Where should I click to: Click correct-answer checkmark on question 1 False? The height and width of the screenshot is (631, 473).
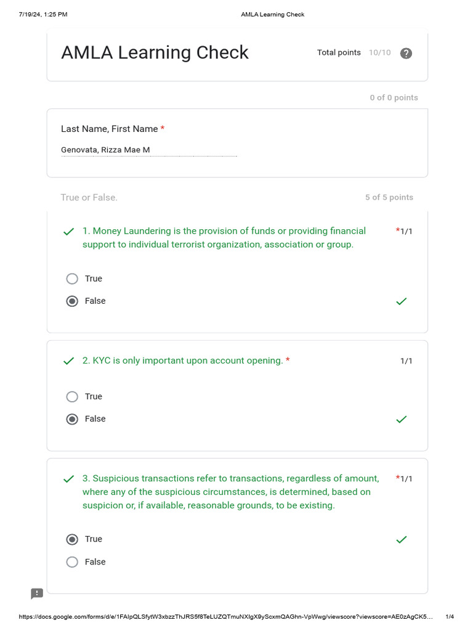pos(402,301)
